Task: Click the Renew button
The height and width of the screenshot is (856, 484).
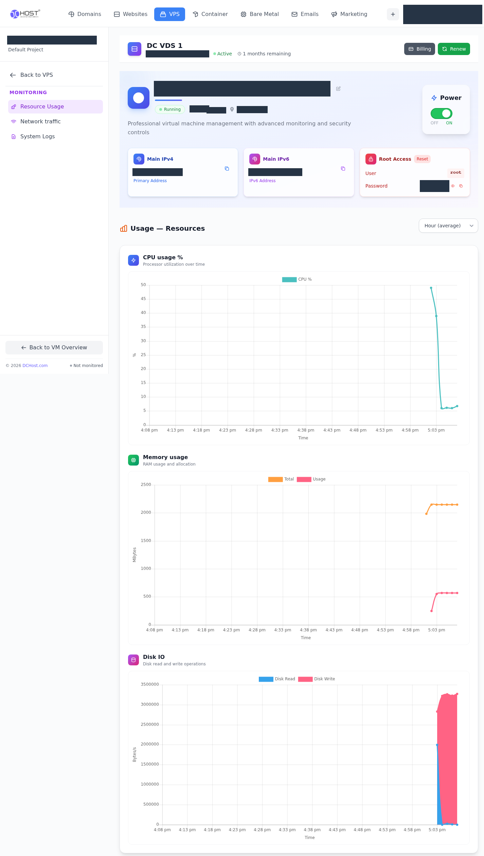Action: click(454, 49)
